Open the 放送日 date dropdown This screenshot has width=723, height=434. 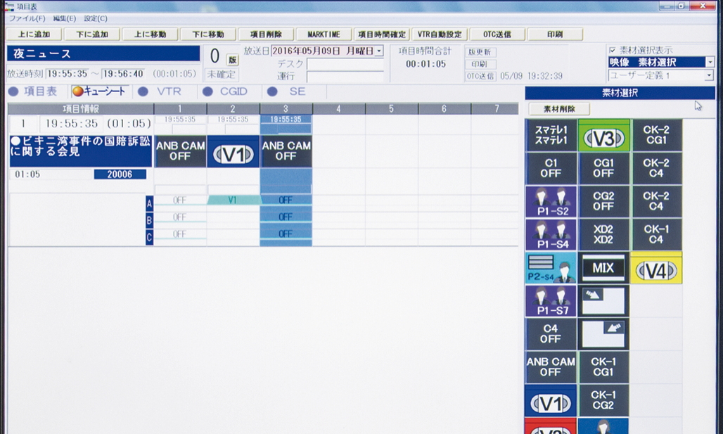coord(380,51)
